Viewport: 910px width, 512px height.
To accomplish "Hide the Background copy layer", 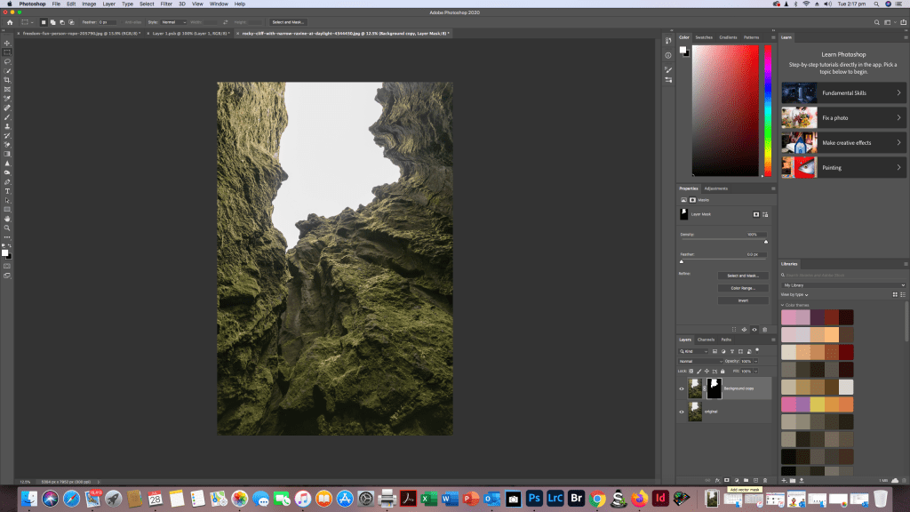I will coord(682,388).
